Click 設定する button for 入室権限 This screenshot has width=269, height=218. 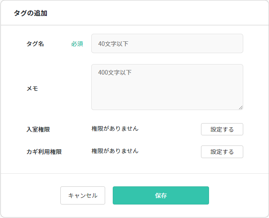pyautogui.click(x=222, y=129)
